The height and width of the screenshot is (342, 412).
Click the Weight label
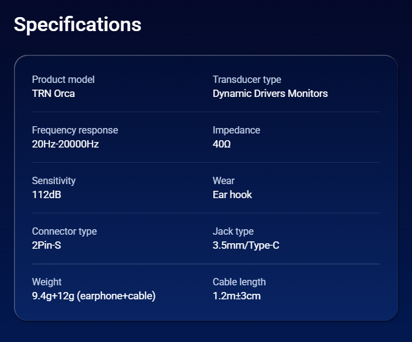coord(46,282)
